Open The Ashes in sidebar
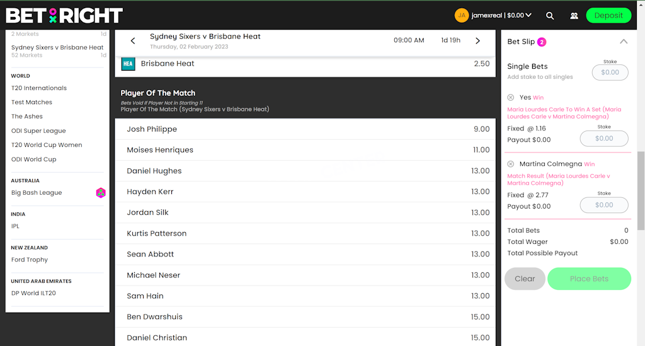 pos(26,117)
